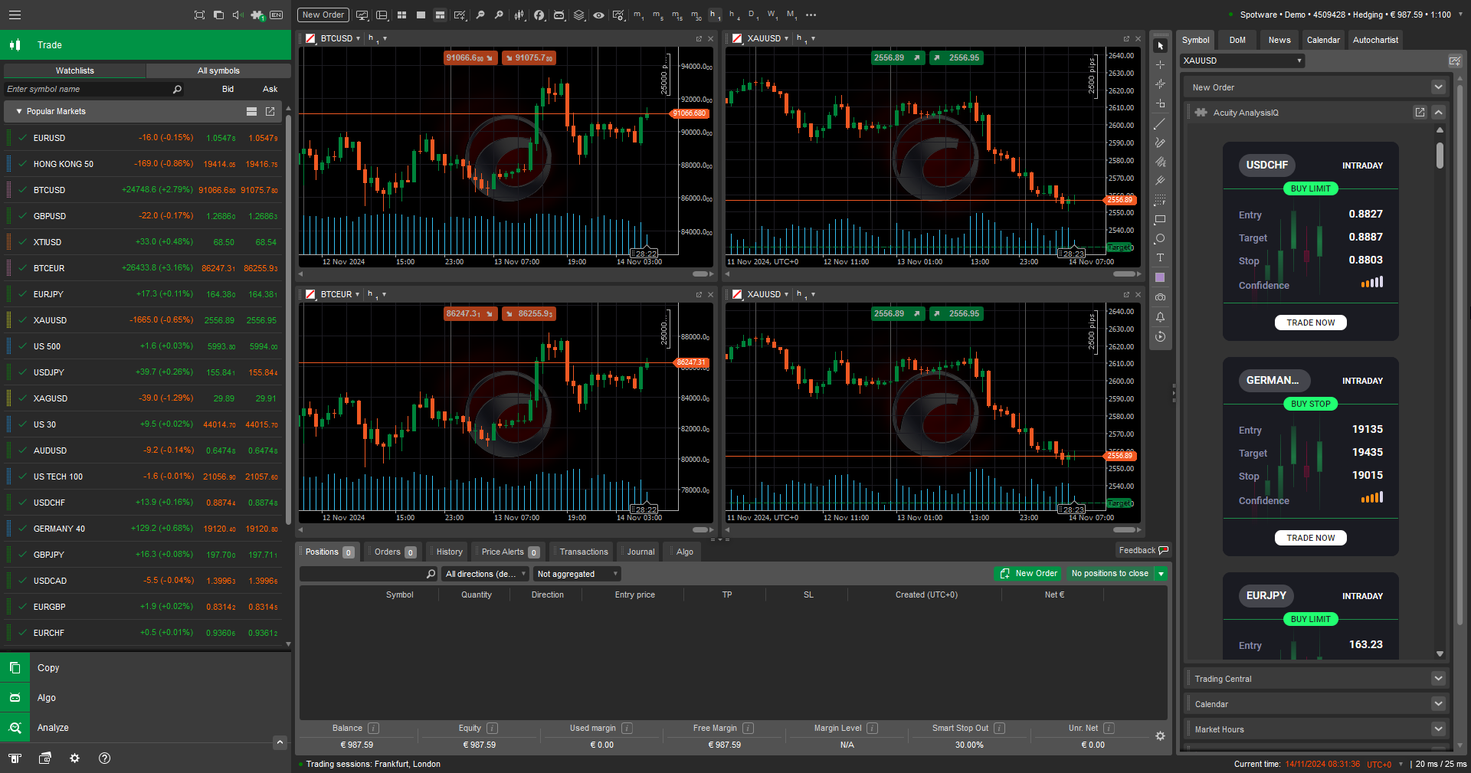Screen dimensions: 1471x773
Task: Toggle USDCAD checkmark in watchlist
Action: 22,581
